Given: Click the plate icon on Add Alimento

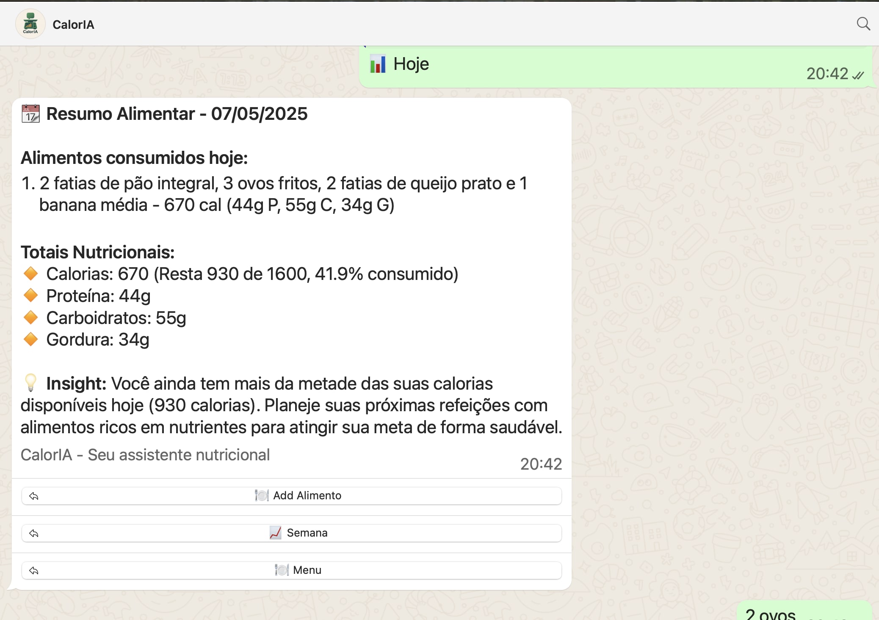Looking at the screenshot, I should pyautogui.click(x=262, y=495).
